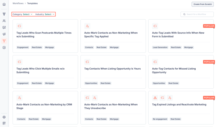The image size is (216, 127).
Task: Open the funnel pipeline icon in sidebar
Action: [x=4, y=14]
